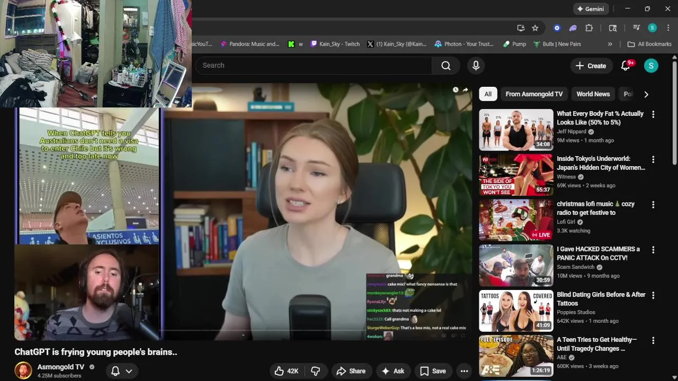Click the tab search side panel icon

[x=613, y=28]
